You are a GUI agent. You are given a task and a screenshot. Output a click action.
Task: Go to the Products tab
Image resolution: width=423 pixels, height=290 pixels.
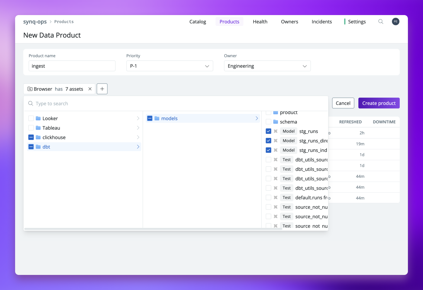pos(229,22)
